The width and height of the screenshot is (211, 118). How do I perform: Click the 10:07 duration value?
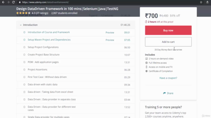(x=127, y=55)
